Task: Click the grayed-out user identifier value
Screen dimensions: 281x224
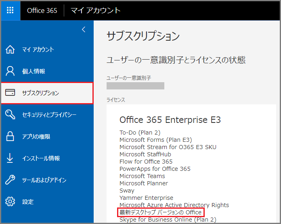Action: pos(135,86)
